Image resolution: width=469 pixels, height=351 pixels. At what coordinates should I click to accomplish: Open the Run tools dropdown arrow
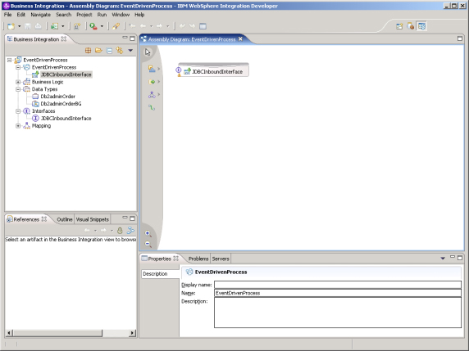click(102, 26)
